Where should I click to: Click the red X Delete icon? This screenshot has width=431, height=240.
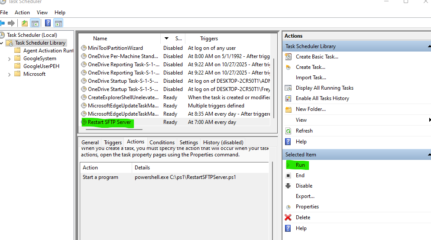(288, 217)
